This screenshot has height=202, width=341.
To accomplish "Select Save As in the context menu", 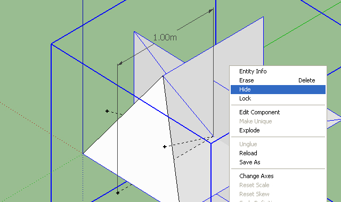I will (x=278, y=162).
